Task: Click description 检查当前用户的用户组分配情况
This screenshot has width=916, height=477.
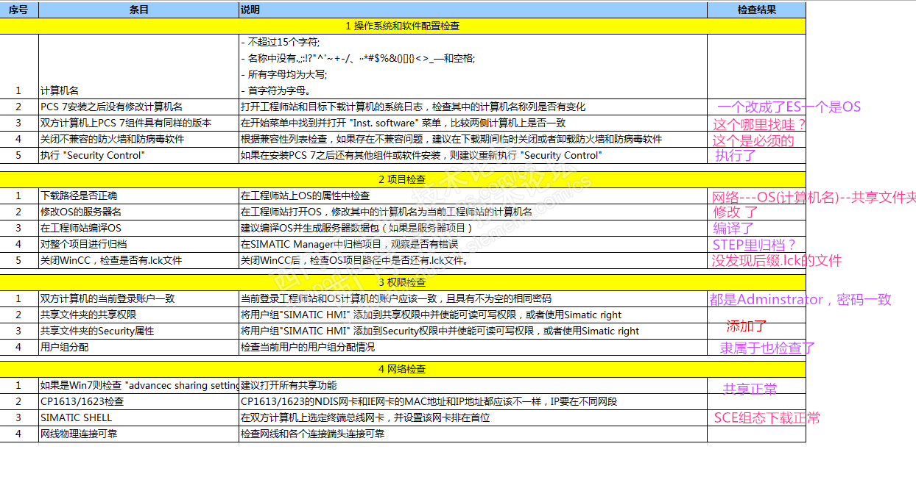Action: coord(308,347)
